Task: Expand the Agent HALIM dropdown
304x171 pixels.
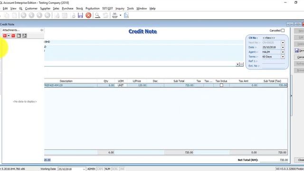Action: coord(283,52)
